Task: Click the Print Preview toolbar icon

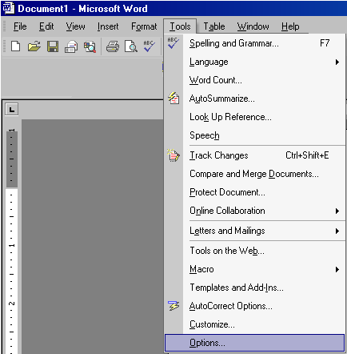Action: 131,46
